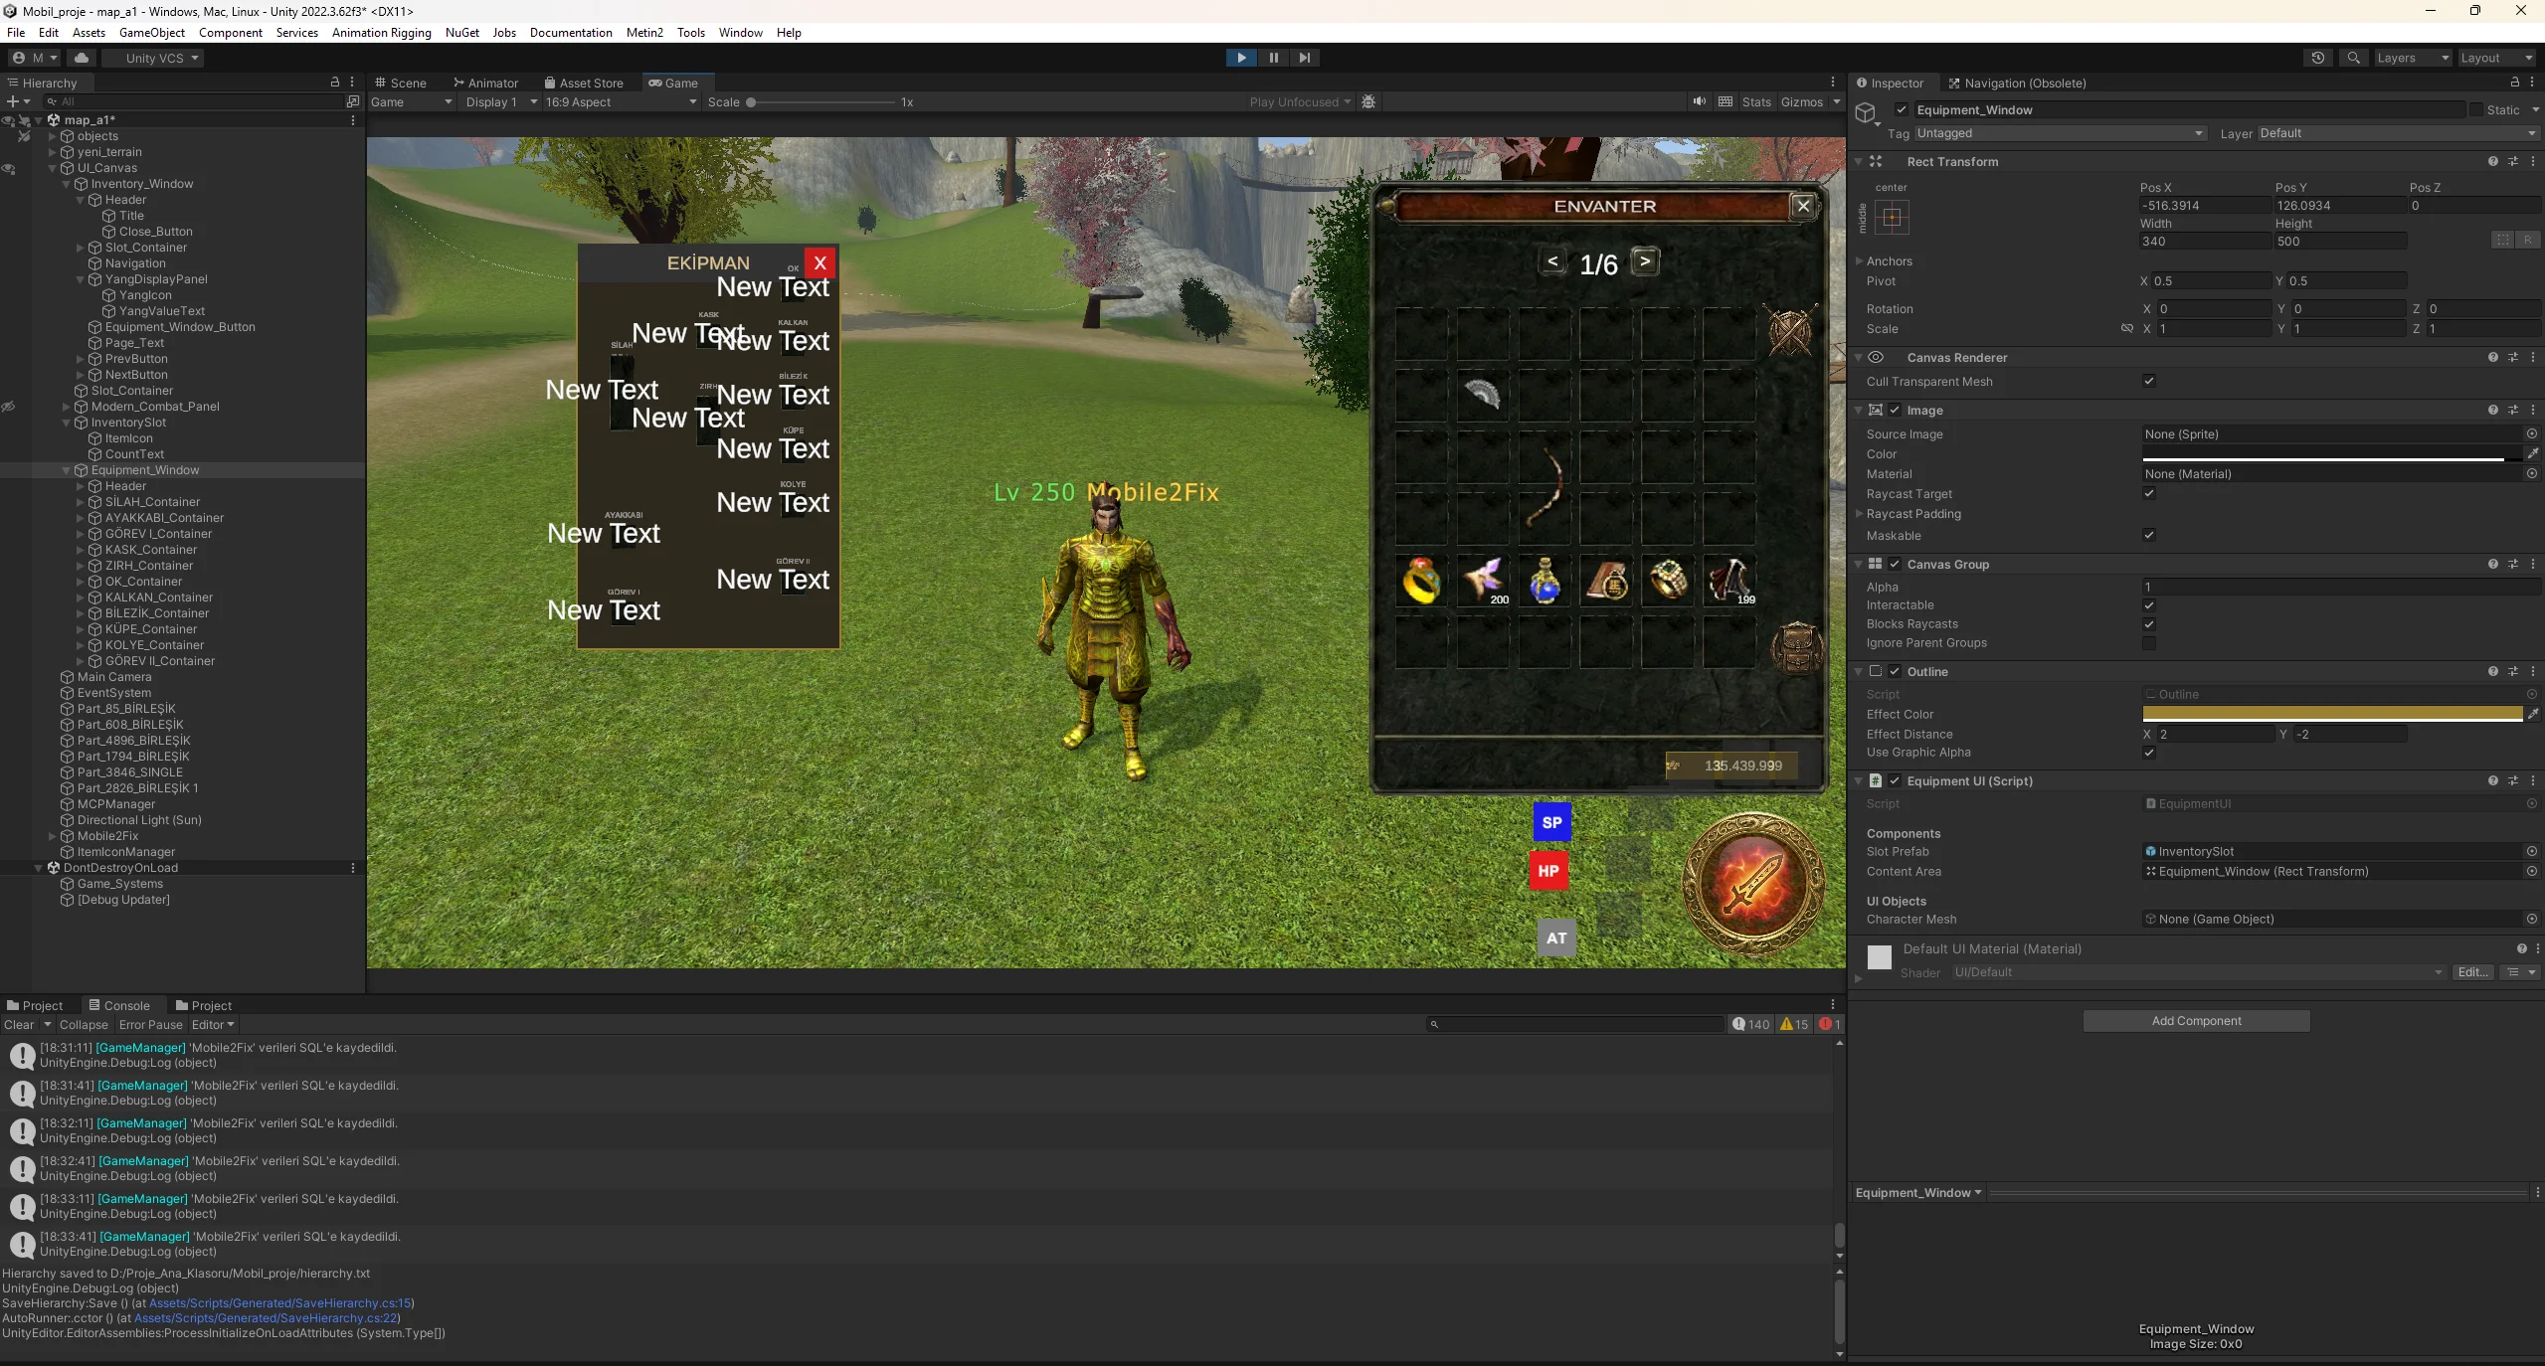Click the Game view Scale slider

pyautogui.click(x=820, y=101)
